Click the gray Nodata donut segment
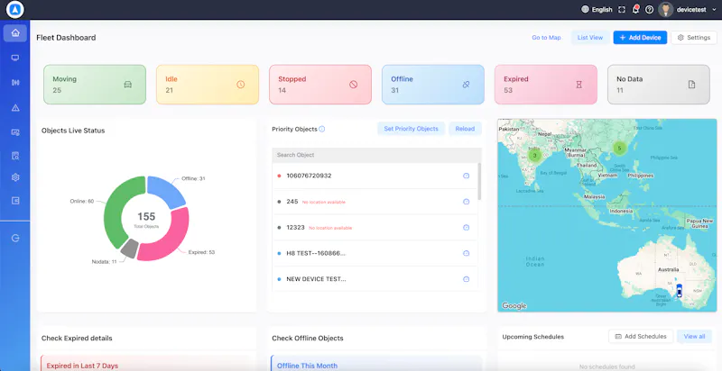 click(129, 248)
